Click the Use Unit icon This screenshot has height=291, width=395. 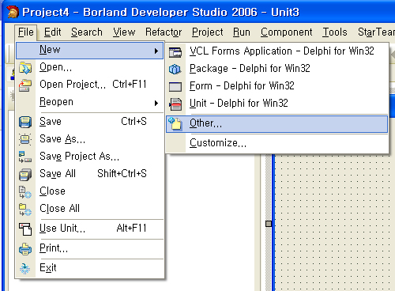(x=25, y=229)
